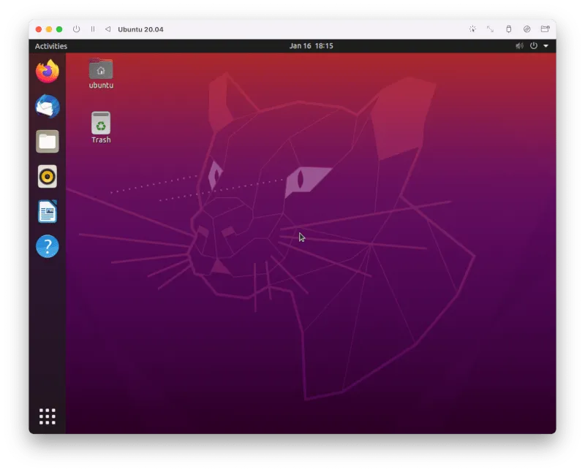Click the VM power button in title bar
This screenshot has height=472, width=585.
[x=77, y=29]
